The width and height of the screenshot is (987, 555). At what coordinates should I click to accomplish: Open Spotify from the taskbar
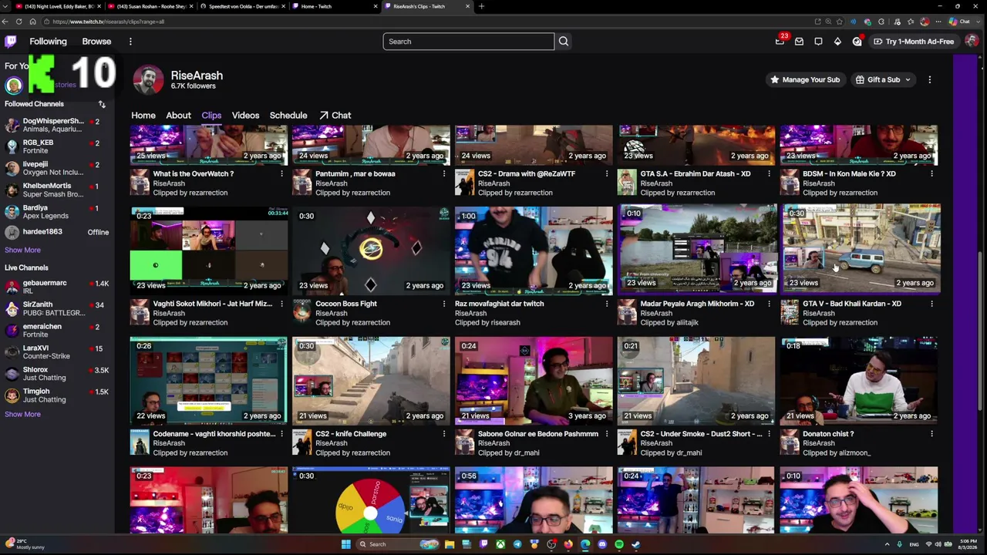click(x=619, y=544)
